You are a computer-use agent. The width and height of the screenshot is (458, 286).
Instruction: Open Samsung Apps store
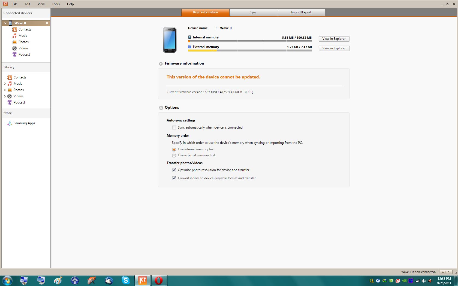(24, 123)
